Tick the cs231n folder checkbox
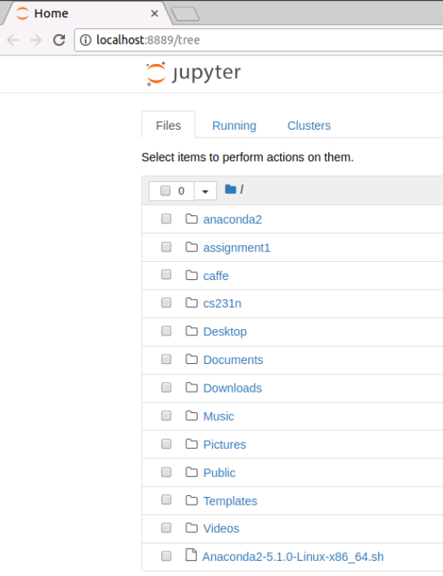 (x=166, y=303)
